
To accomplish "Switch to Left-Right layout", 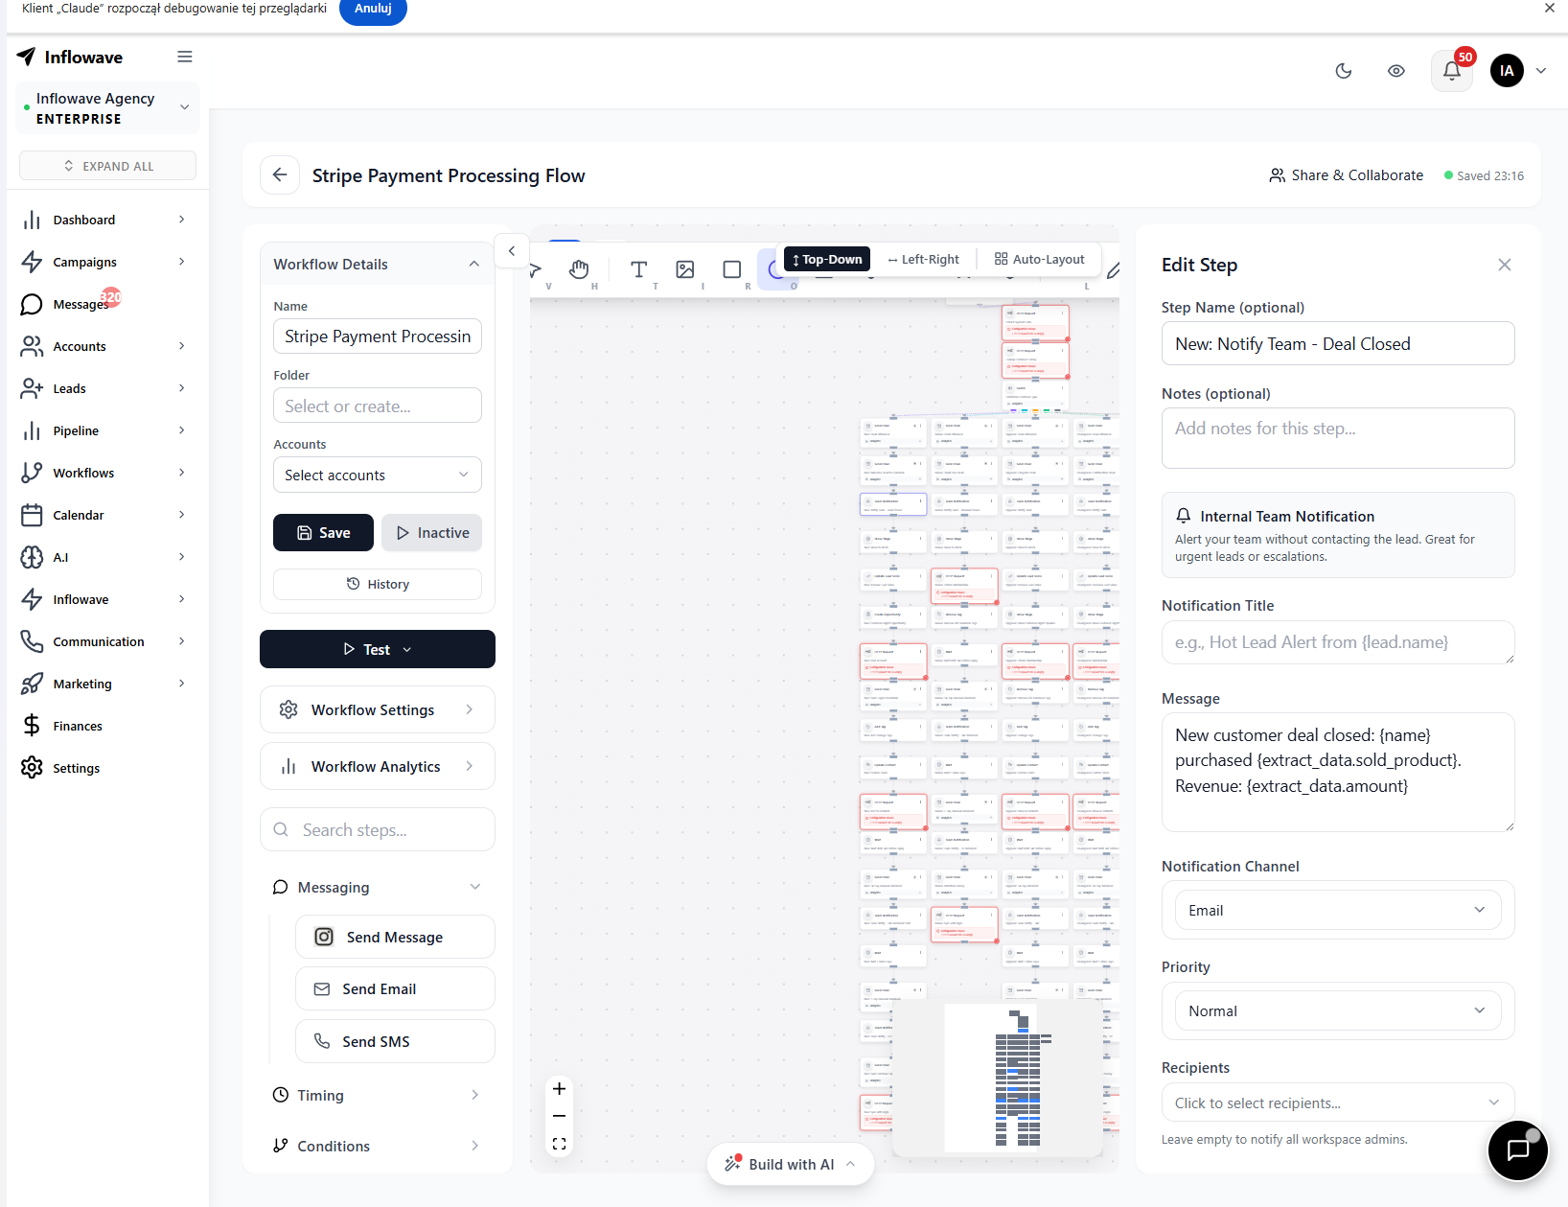I will click(x=922, y=260).
